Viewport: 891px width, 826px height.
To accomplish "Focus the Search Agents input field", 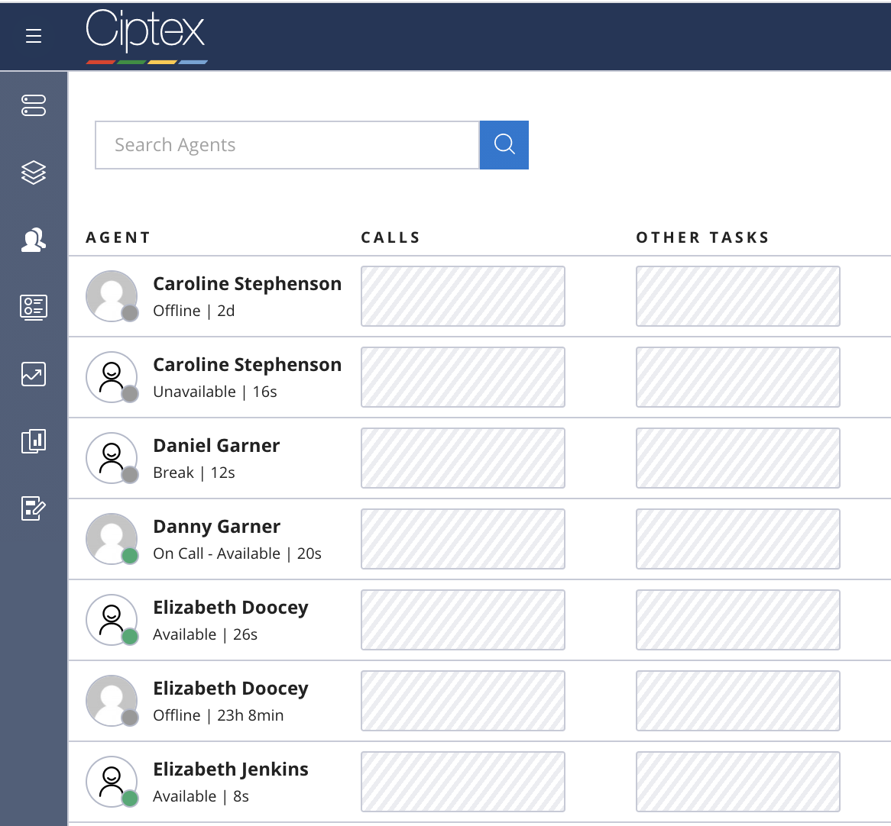I will (287, 145).
